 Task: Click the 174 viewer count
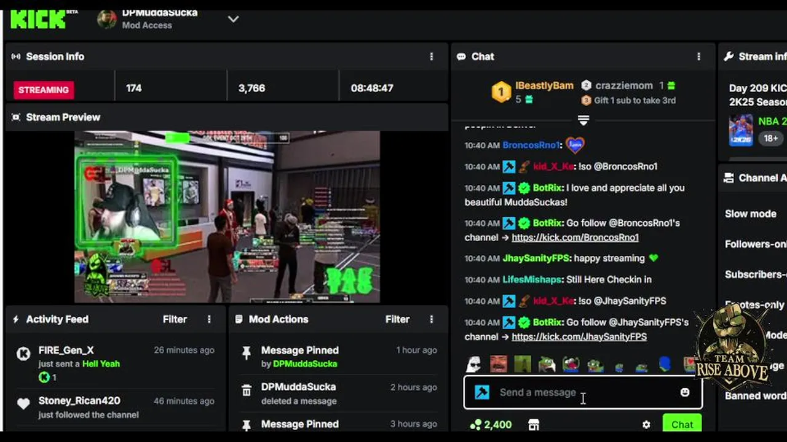coord(134,88)
